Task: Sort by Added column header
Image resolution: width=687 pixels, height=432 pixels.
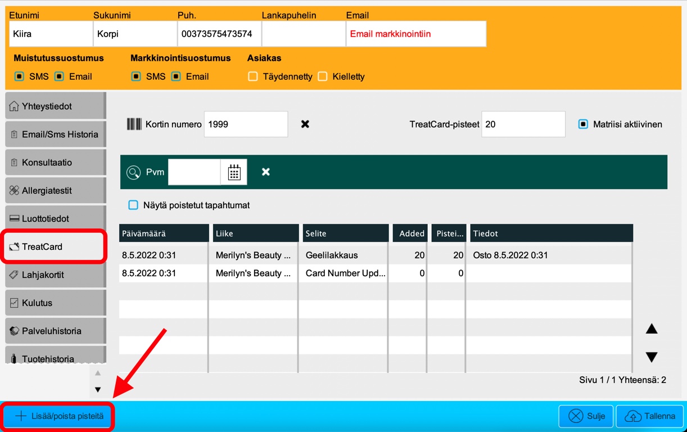Action: (410, 233)
